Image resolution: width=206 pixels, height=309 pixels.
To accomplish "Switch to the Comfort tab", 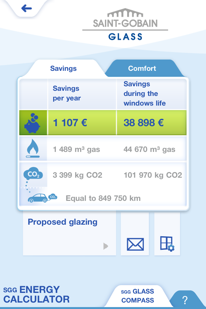I will tap(142, 68).
